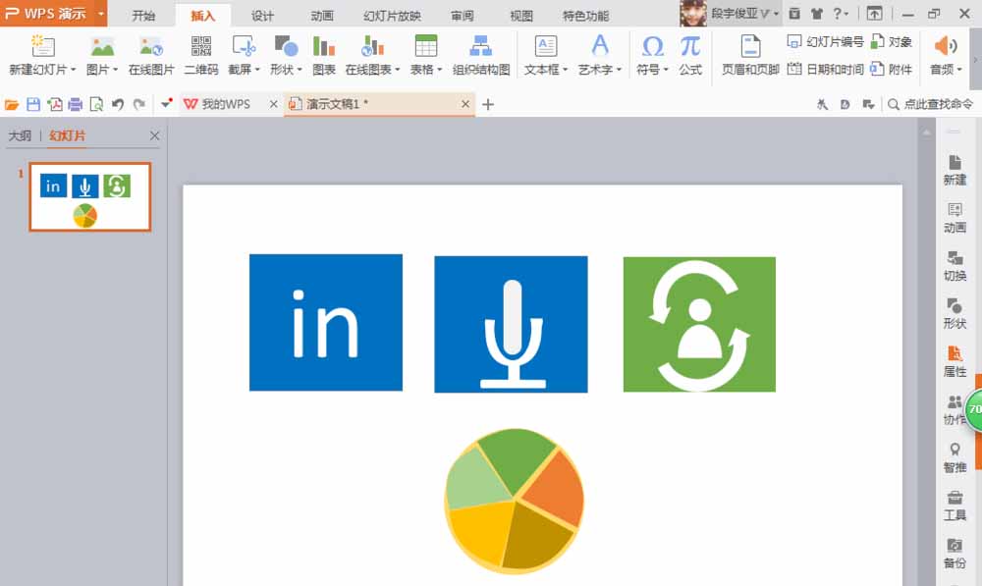Switch to the Outline (大纲) pane tab
The width and height of the screenshot is (982, 586).
pos(20,135)
